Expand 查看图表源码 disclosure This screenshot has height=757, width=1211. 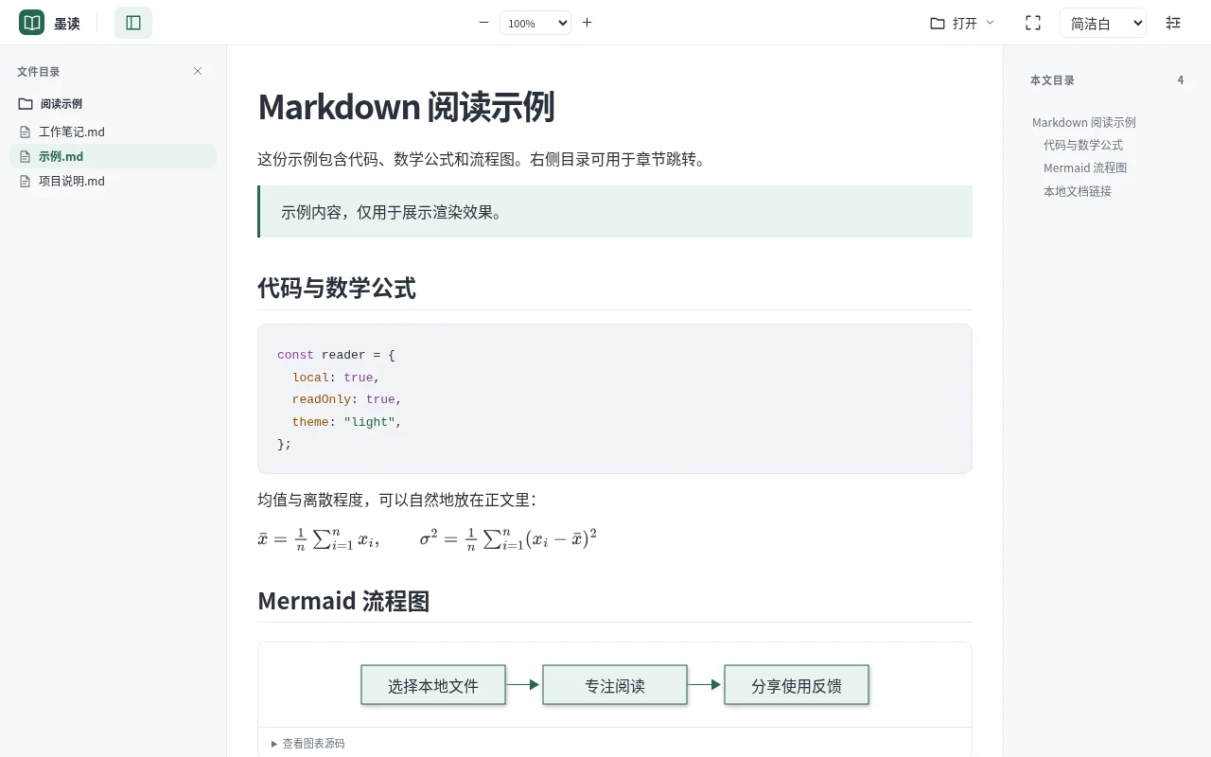point(307,744)
